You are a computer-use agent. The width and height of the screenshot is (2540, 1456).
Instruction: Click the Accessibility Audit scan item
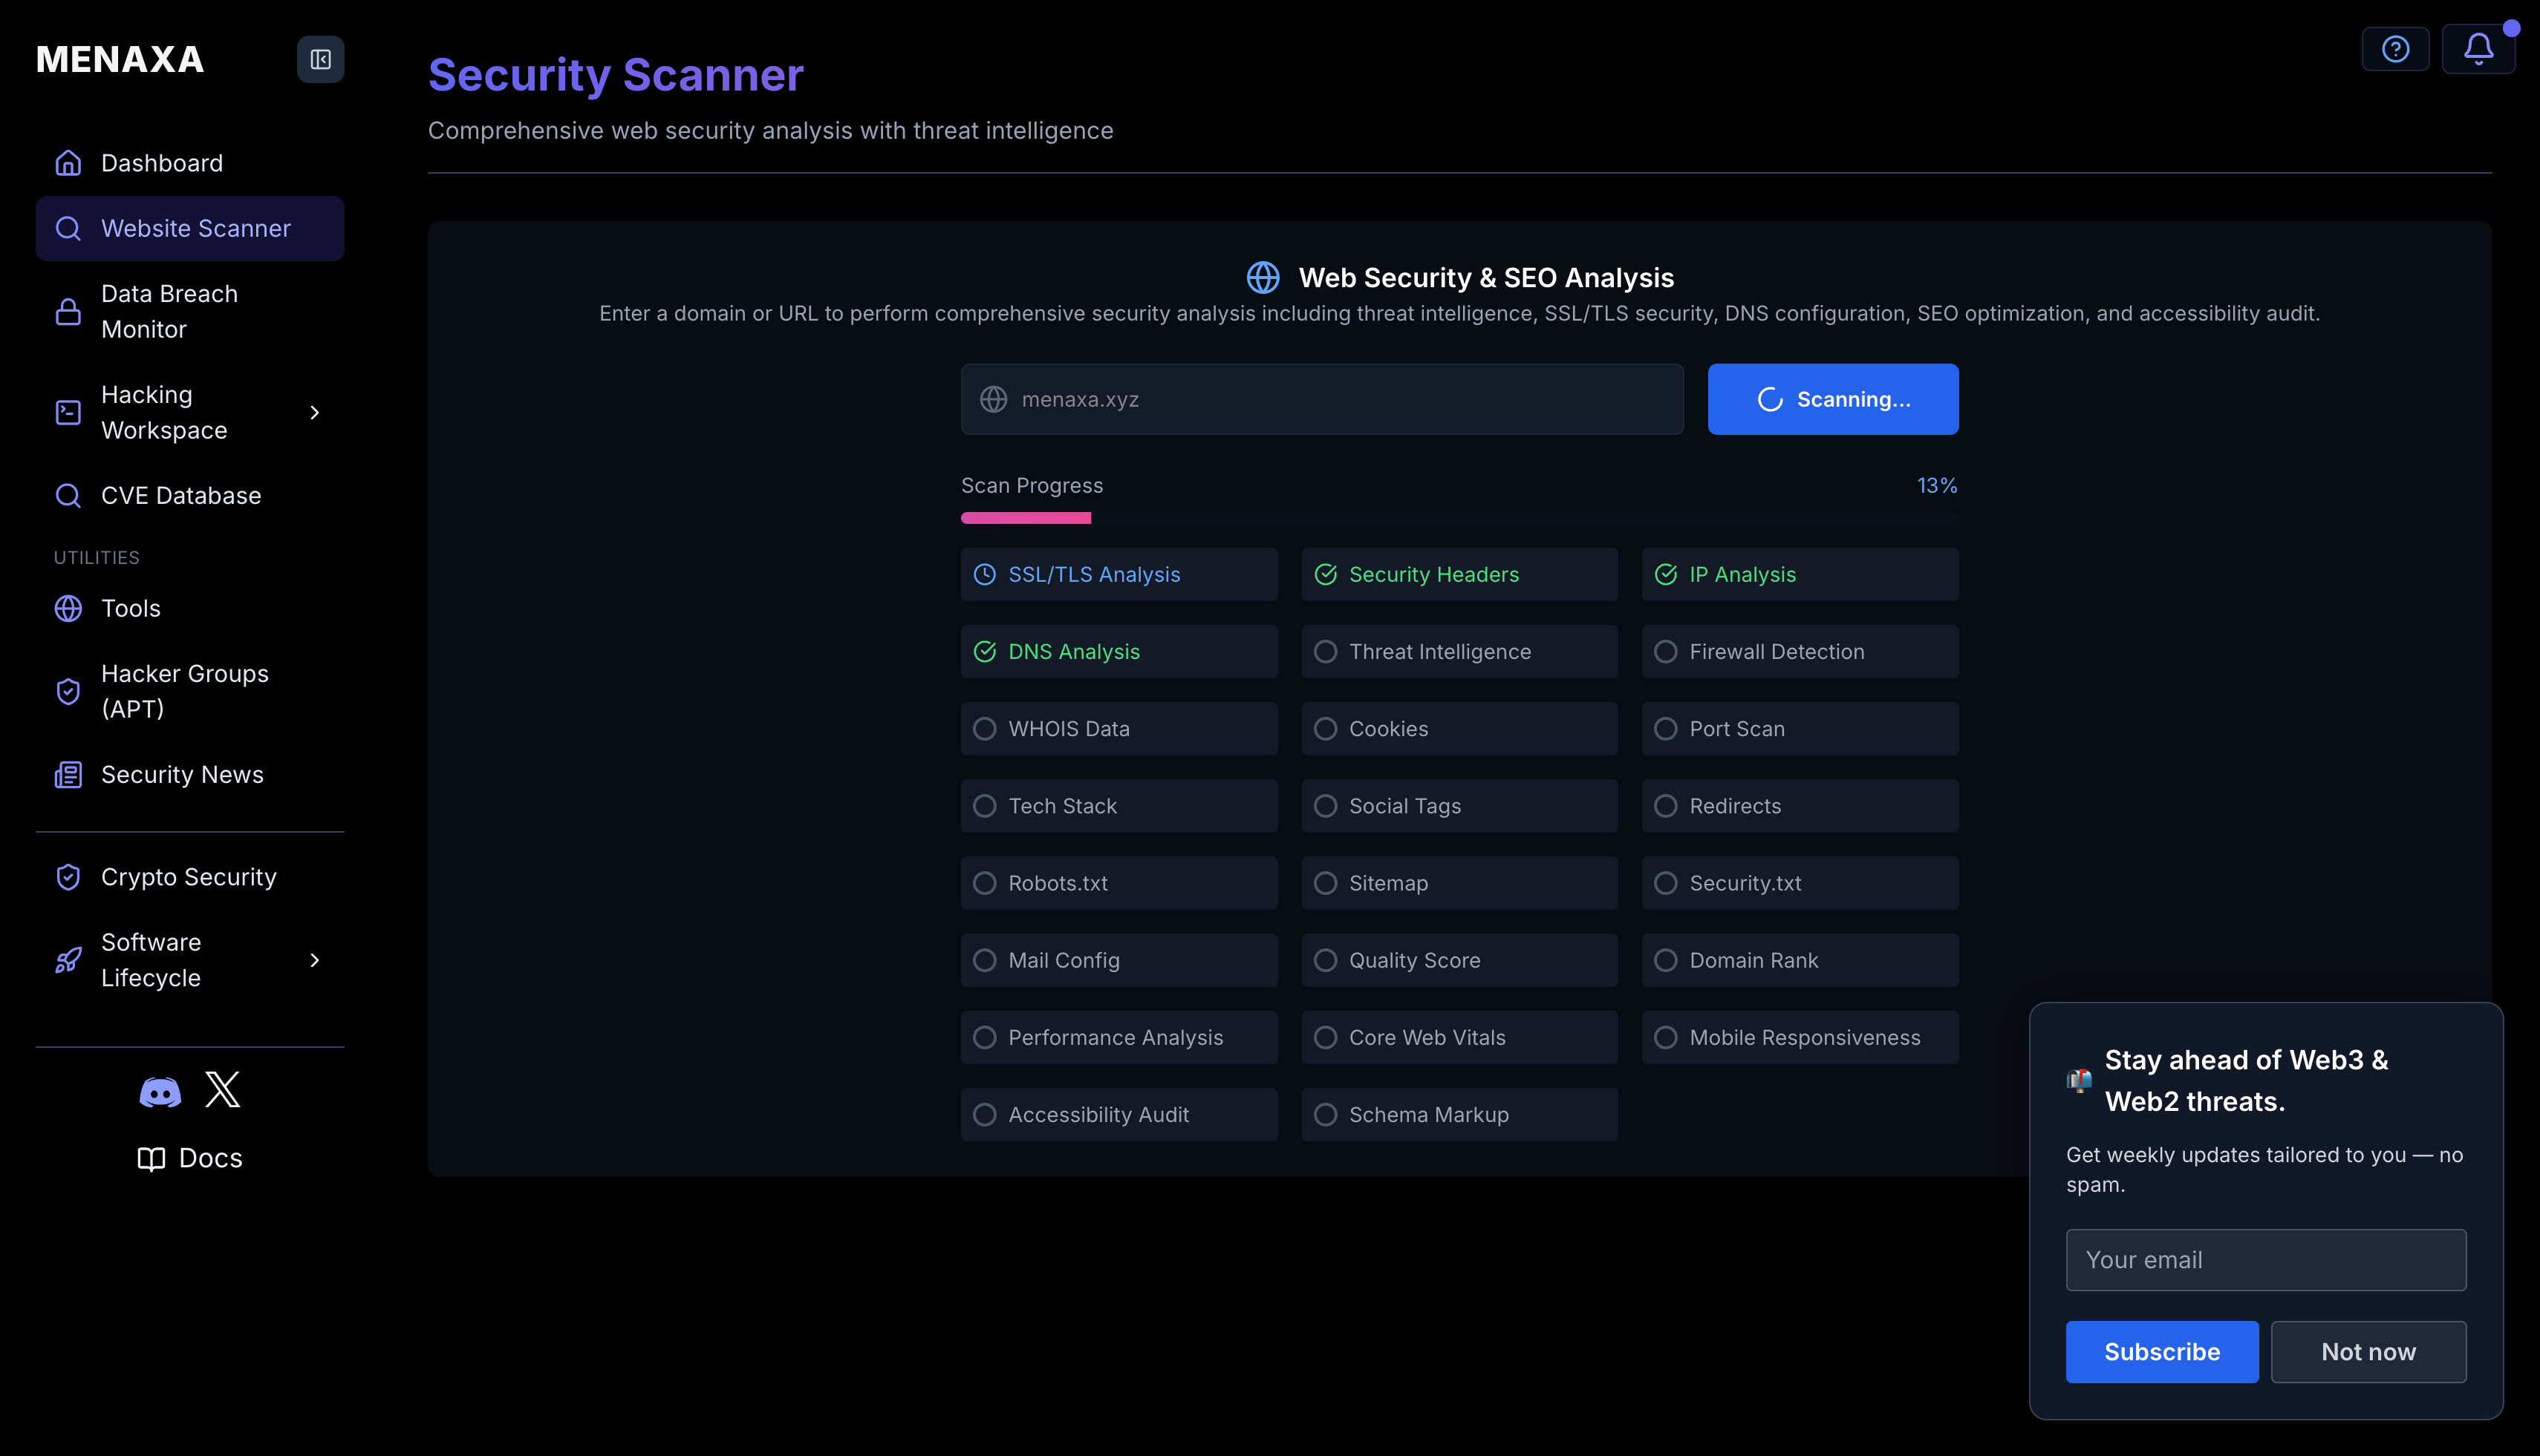click(x=1119, y=1115)
